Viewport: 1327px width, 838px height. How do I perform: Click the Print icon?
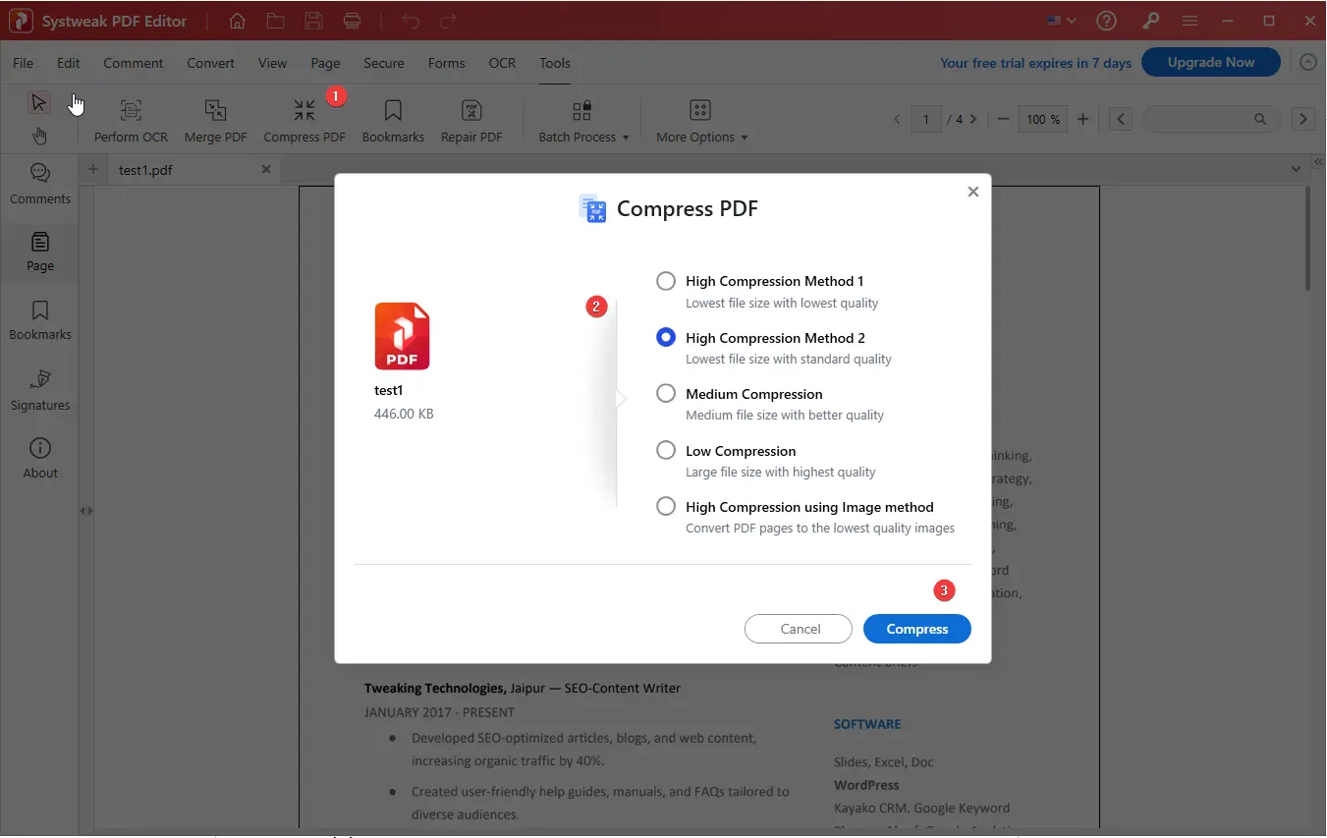click(x=352, y=21)
